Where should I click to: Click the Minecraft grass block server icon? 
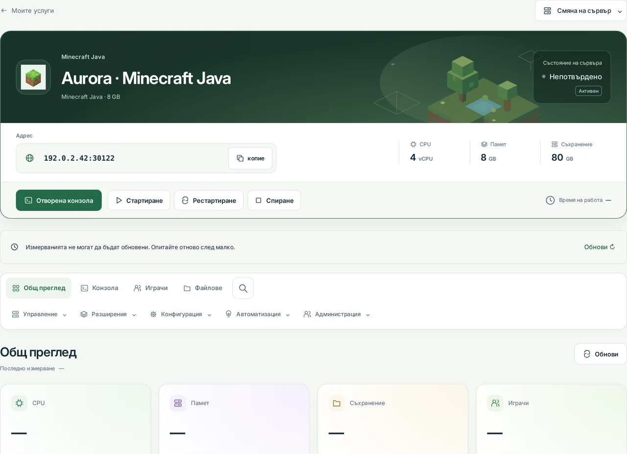click(33, 77)
